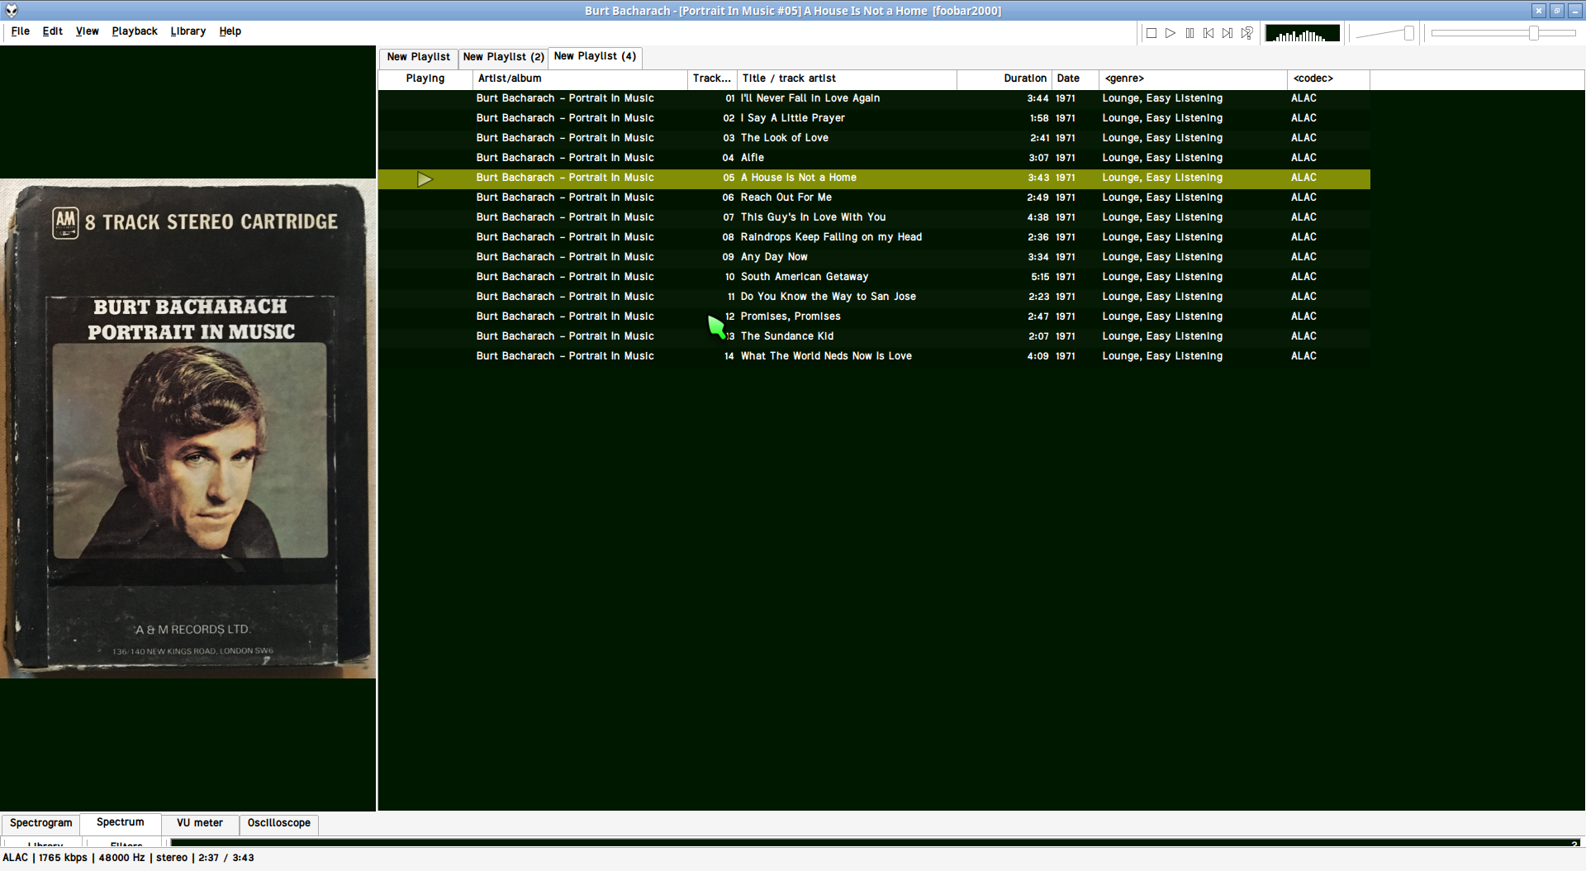Open the View menu
Image resolution: width=1586 pixels, height=871 pixels.
tap(88, 31)
